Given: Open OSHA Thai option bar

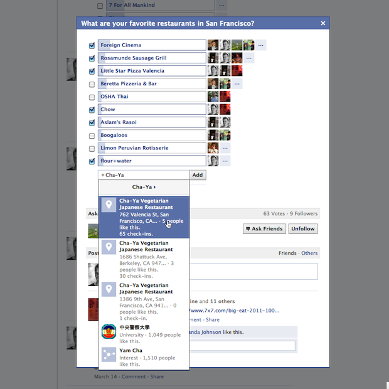Looking at the screenshot, I should coord(152,97).
